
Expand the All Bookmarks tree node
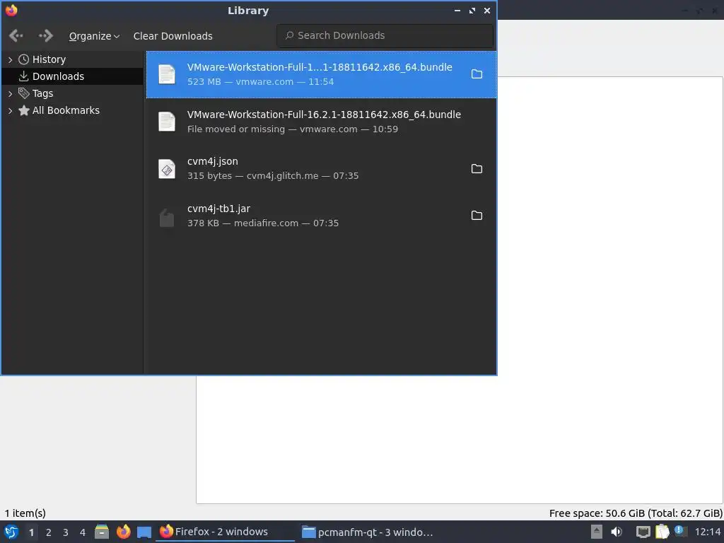coord(10,111)
